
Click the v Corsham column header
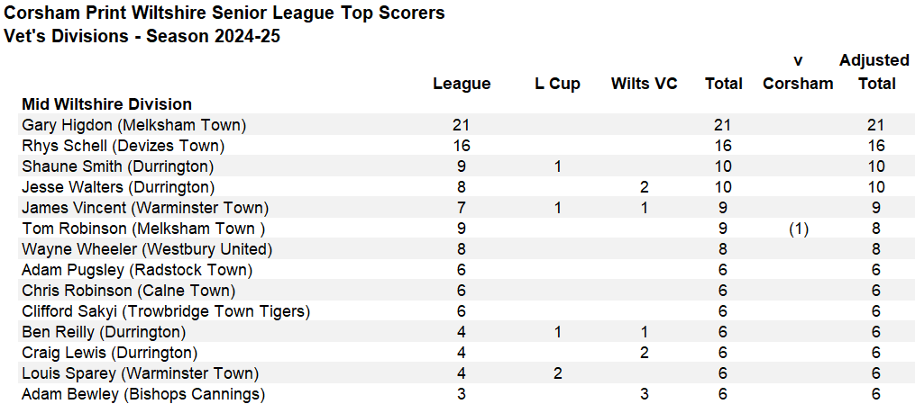click(x=798, y=72)
